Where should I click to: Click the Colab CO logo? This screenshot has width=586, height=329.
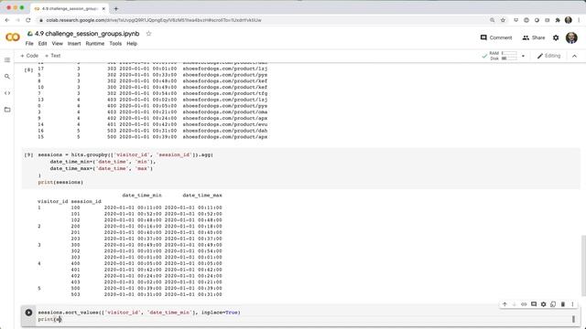pos(13,37)
